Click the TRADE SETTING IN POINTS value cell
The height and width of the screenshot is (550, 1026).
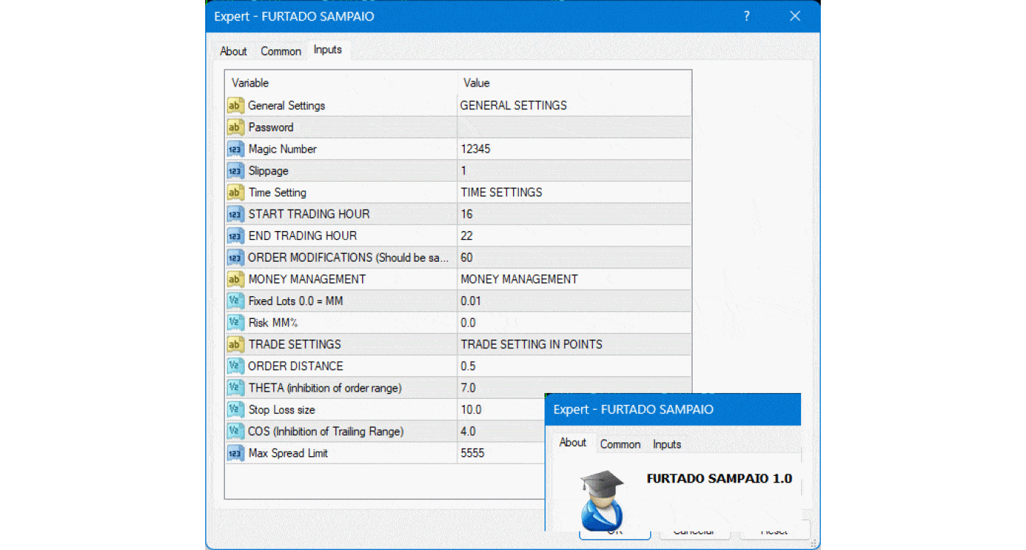(x=575, y=345)
